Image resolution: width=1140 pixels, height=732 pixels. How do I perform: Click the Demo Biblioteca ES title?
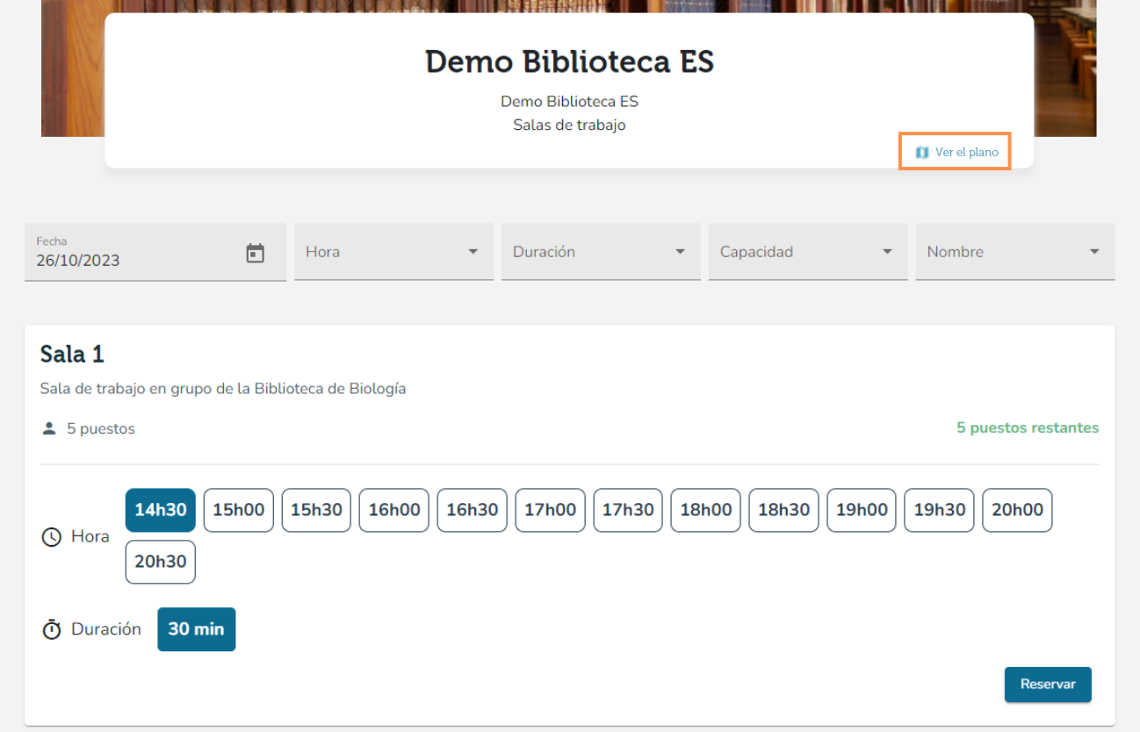(569, 62)
